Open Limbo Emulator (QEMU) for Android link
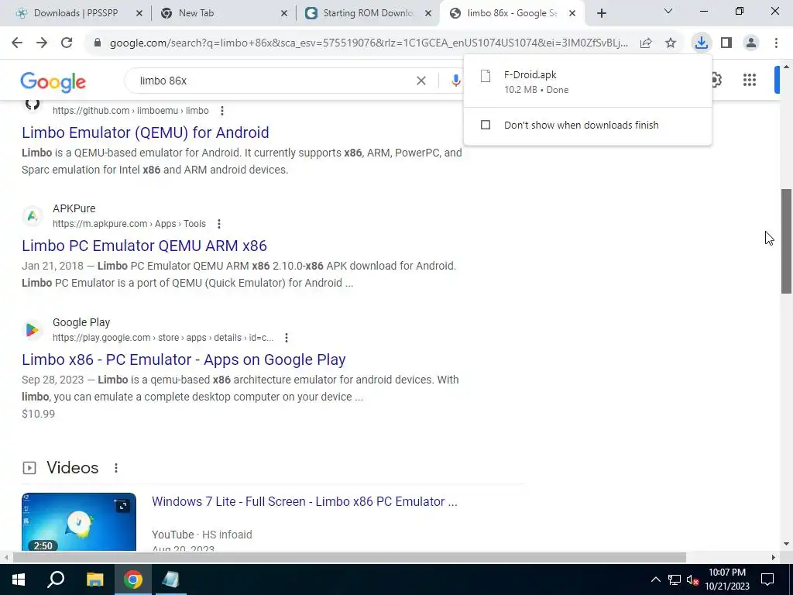The height and width of the screenshot is (595, 793). 145,132
